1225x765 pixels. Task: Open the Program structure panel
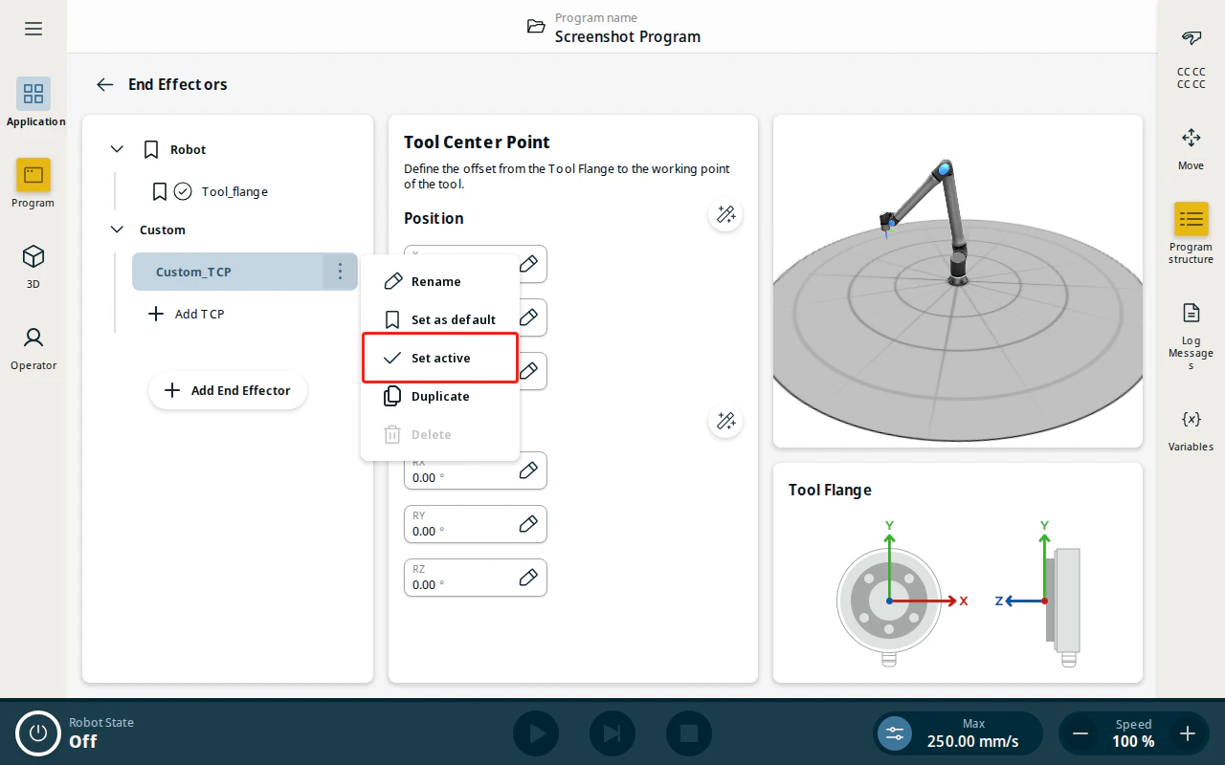pos(1192,233)
